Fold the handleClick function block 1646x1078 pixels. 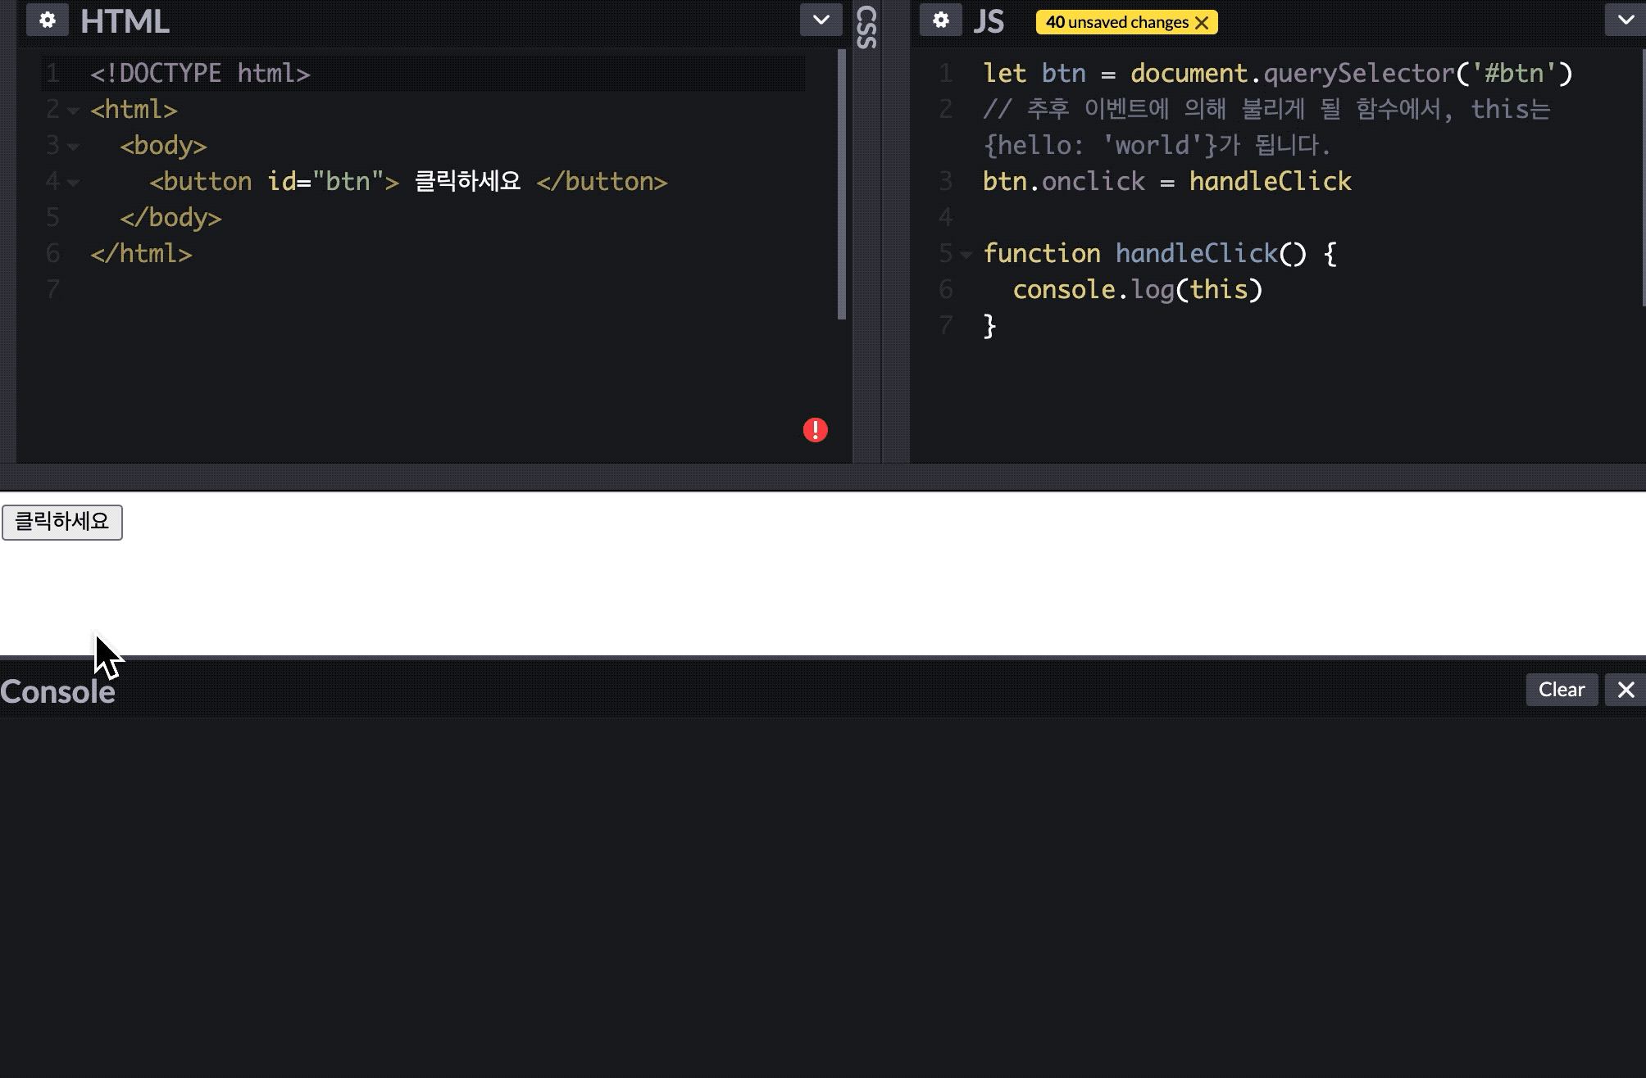click(x=966, y=255)
